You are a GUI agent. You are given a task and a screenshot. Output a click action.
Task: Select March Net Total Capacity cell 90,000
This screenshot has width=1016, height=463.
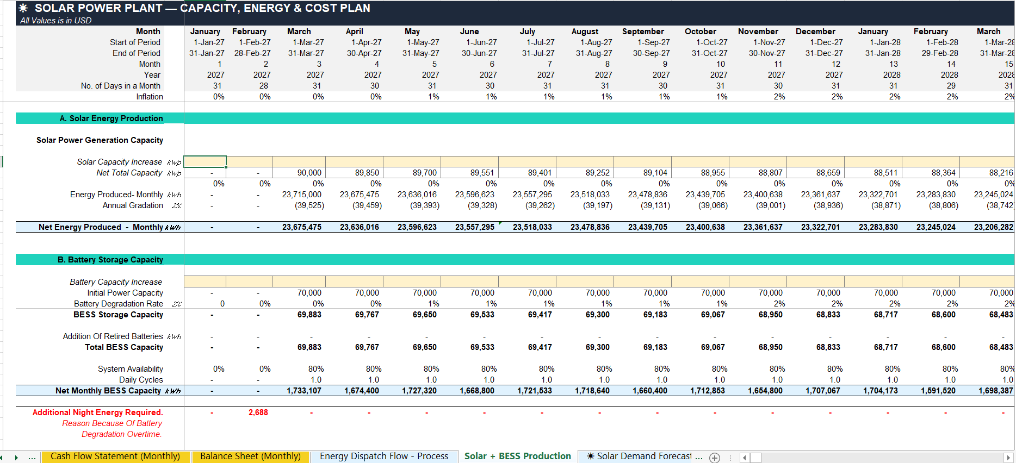tap(299, 173)
